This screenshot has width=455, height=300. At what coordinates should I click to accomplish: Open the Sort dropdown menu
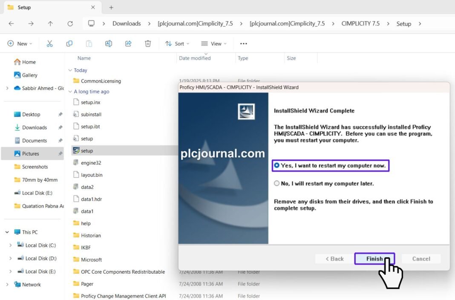(177, 43)
